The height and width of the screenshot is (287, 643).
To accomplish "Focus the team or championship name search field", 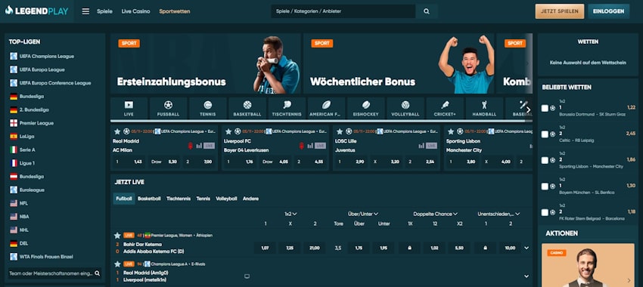I will pos(51,273).
